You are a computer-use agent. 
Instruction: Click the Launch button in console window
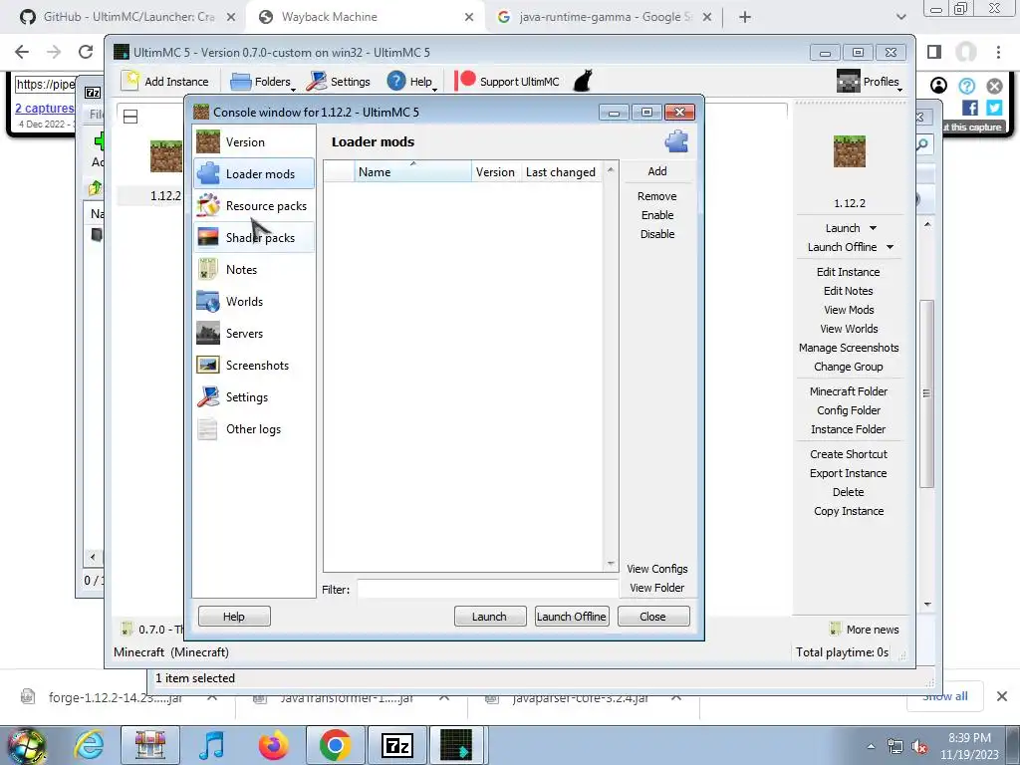point(490,616)
